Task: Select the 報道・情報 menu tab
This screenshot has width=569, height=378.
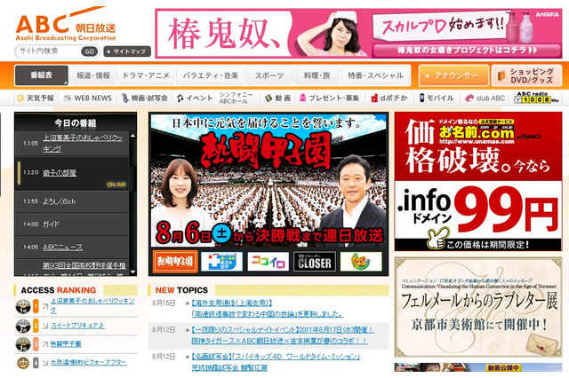Action: pos(92,75)
